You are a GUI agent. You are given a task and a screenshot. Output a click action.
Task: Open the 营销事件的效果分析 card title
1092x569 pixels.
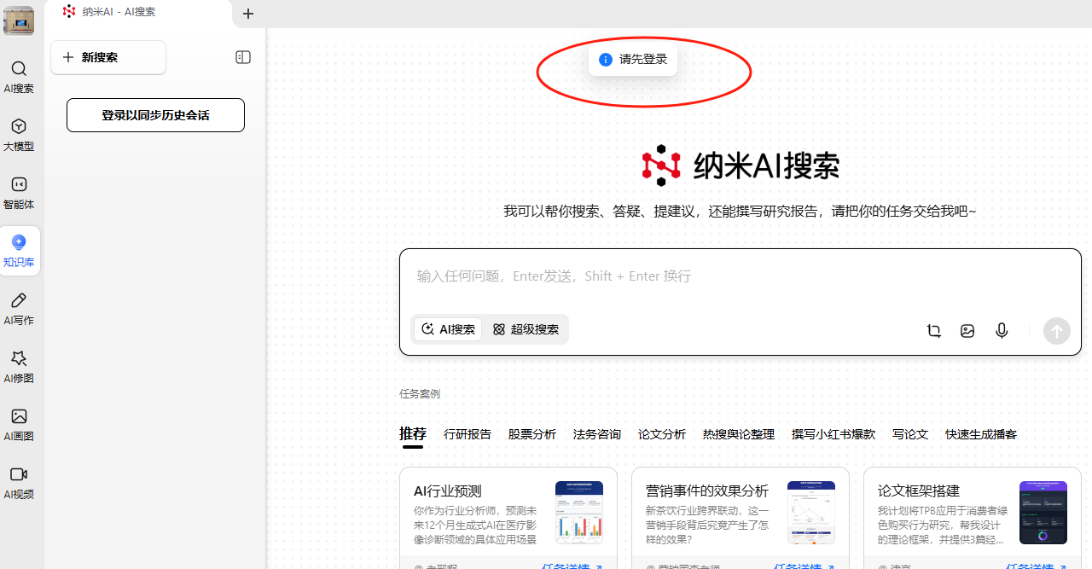pos(707,491)
